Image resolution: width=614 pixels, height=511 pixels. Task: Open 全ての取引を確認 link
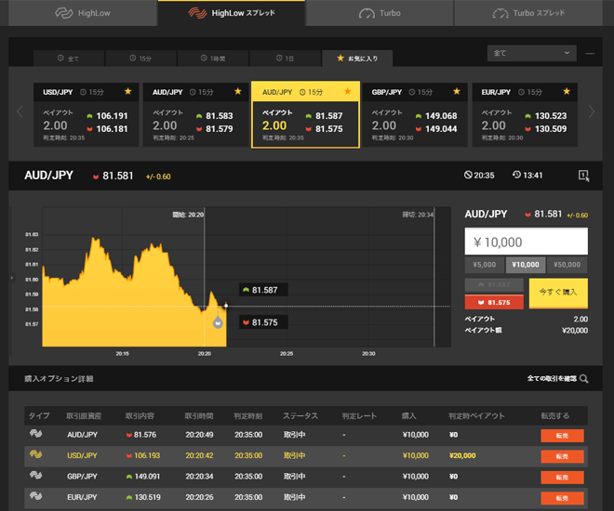pos(552,378)
